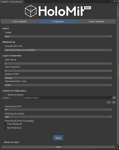Click the Serial 0 number field
The height and width of the screenshot is (150, 119).
coord(68,98)
